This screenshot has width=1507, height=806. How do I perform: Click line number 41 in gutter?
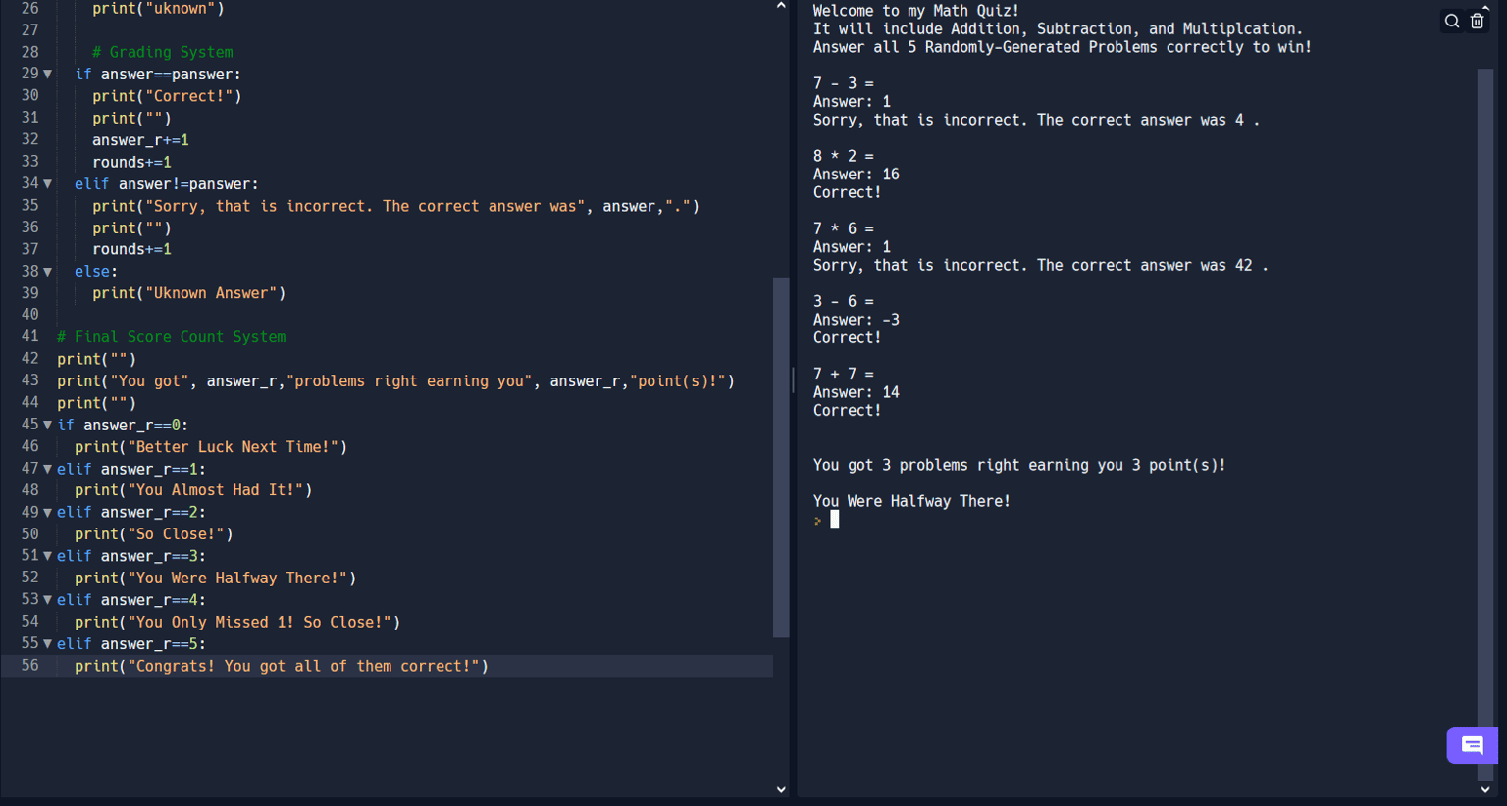[x=30, y=336]
